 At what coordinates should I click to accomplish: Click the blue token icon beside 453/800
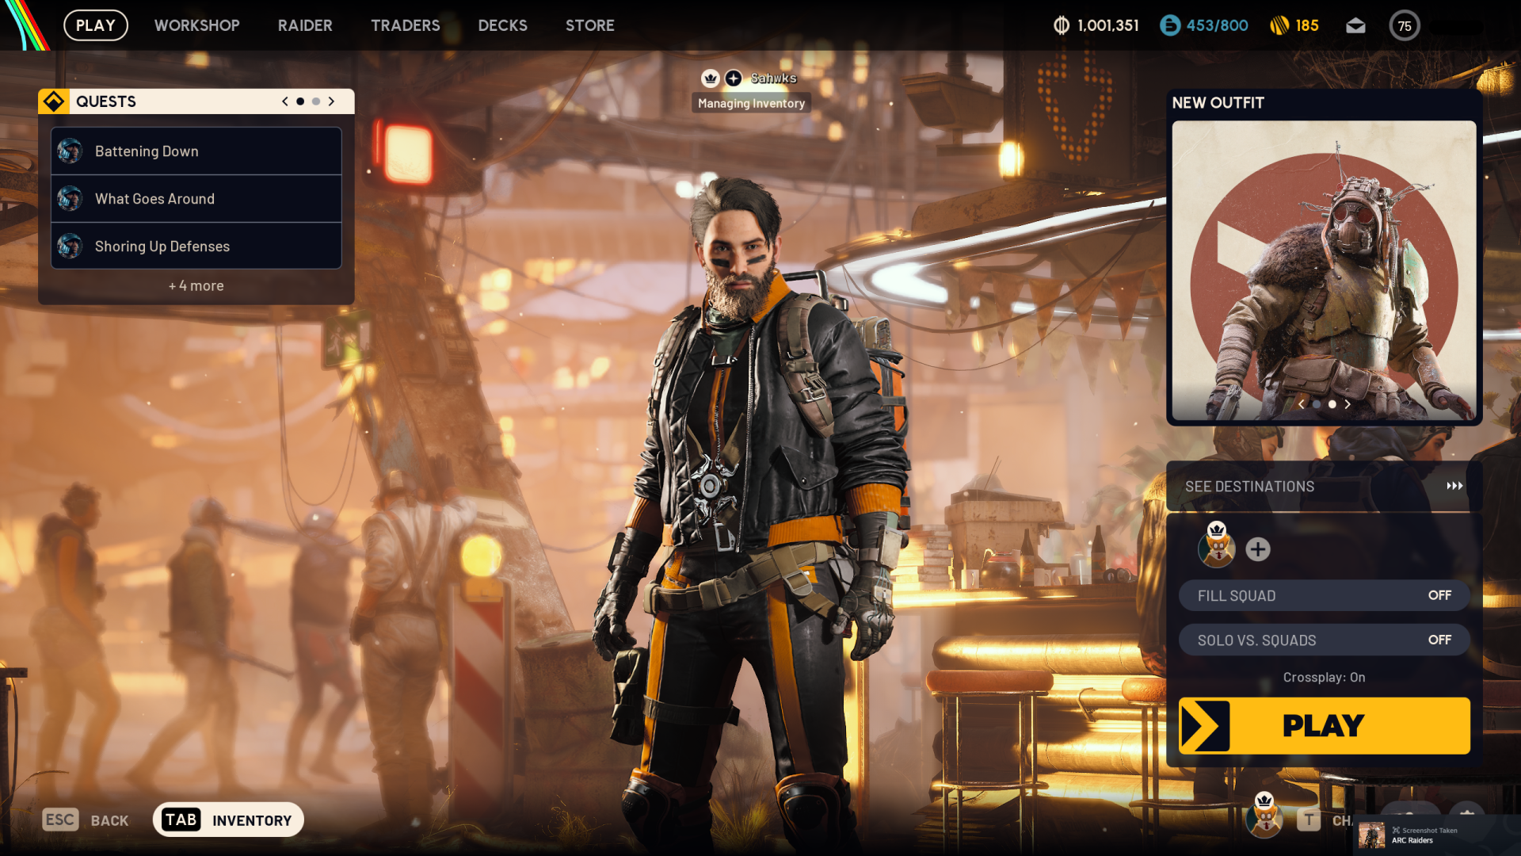(x=1170, y=25)
